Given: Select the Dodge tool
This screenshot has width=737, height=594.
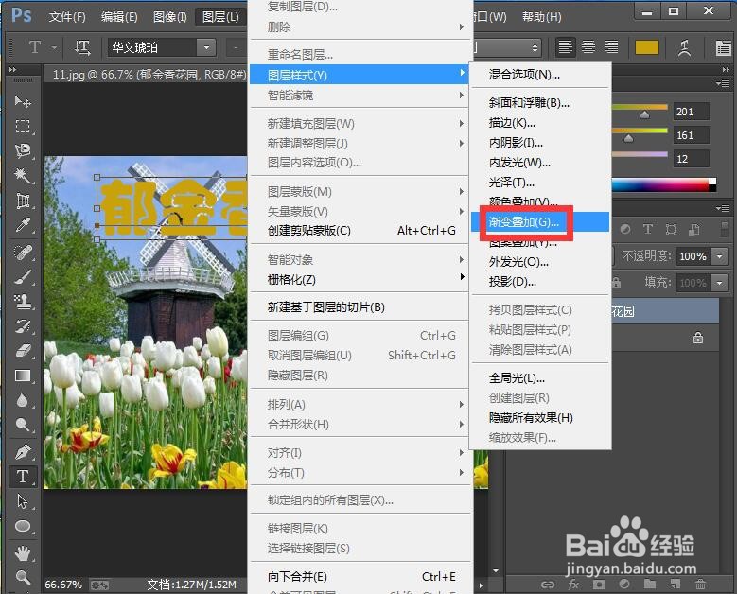Looking at the screenshot, I should click(x=23, y=425).
